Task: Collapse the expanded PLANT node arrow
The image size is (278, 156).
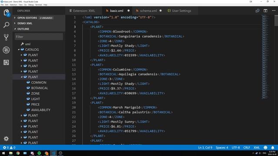Action: click(21, 77)
